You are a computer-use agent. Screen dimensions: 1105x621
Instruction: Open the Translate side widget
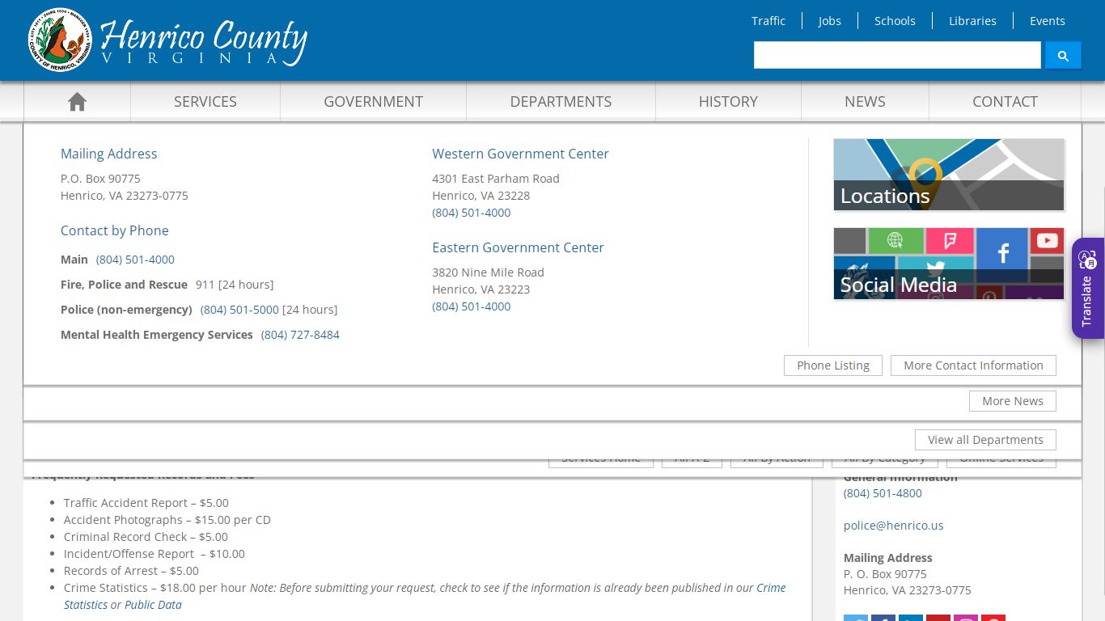click(1088, 288)
